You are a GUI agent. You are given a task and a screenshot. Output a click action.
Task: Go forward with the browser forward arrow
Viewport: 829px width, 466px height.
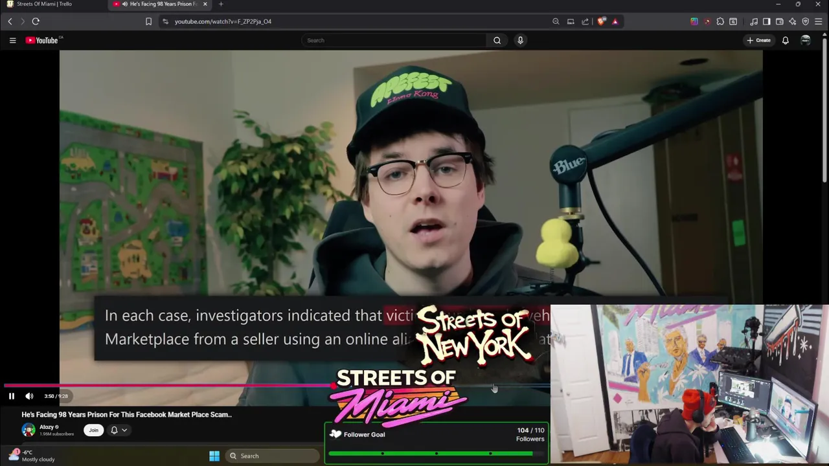(x=23, y=21)
